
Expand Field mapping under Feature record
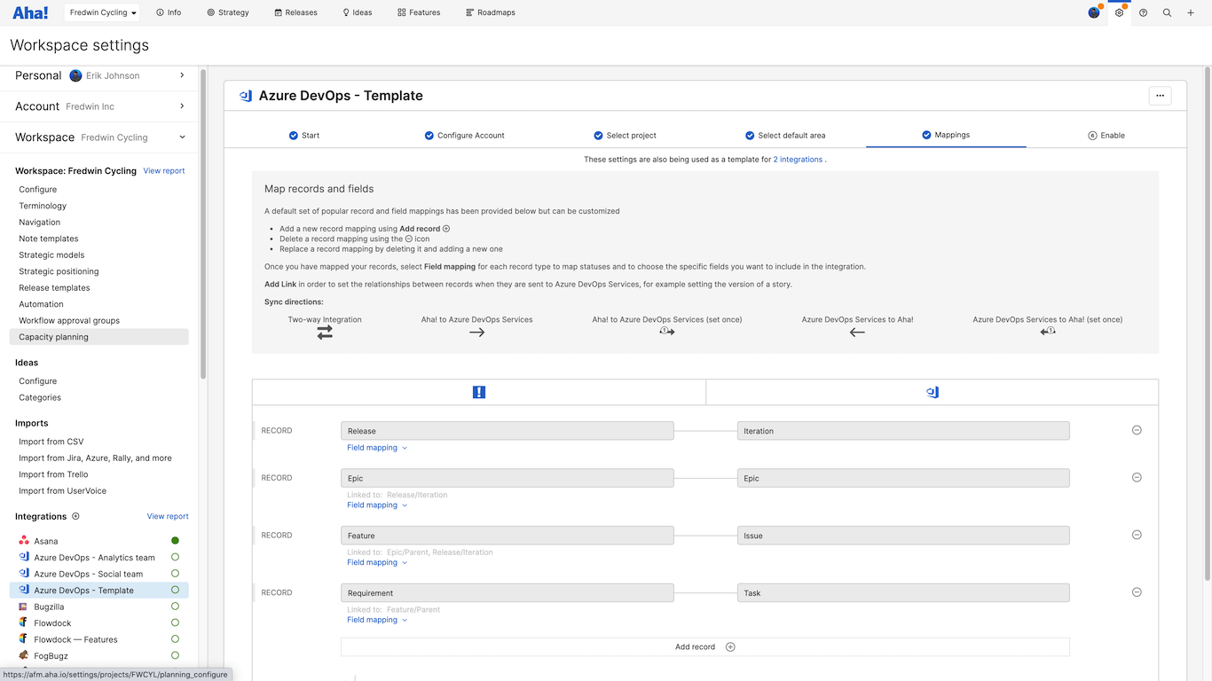[377, 562]
